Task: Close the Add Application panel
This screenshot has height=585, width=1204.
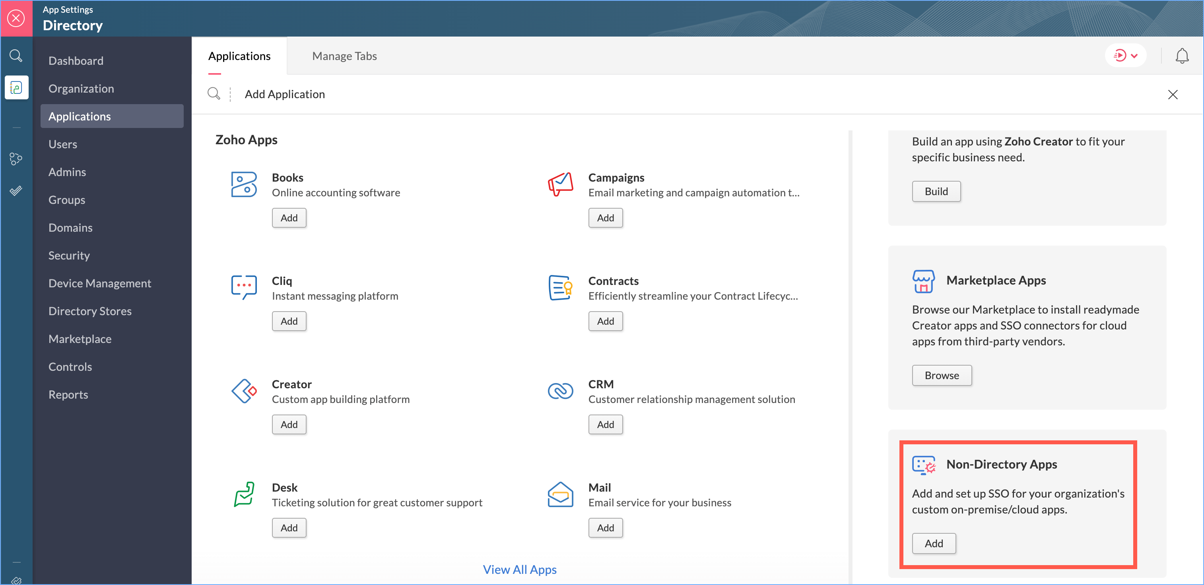Action: pos(1172,94)
